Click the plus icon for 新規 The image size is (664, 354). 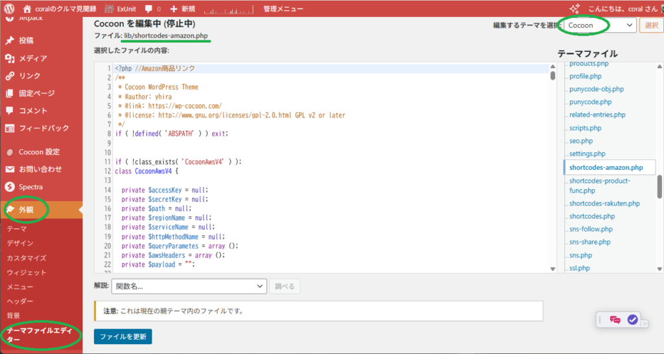(x=174, y=8)
